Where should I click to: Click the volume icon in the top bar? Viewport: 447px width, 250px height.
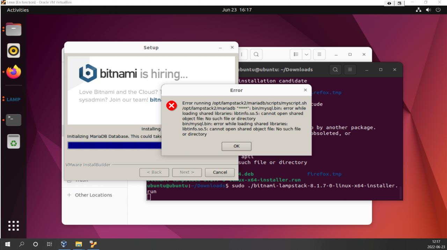pos(428,10)
